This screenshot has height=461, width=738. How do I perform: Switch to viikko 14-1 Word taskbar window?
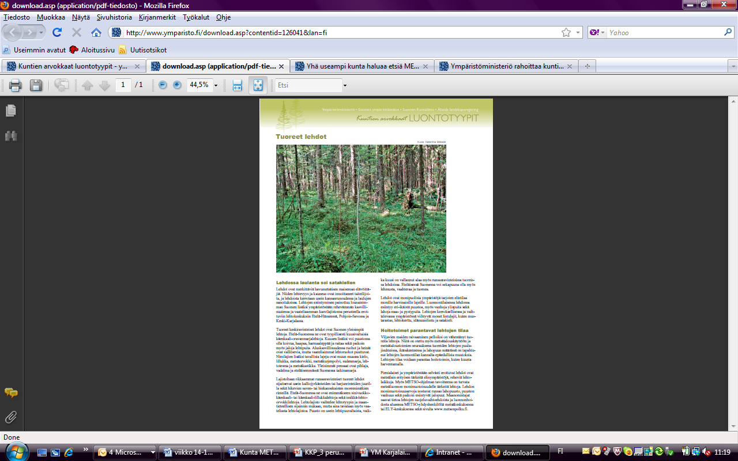pyautogui.click(x=189, y=452)
